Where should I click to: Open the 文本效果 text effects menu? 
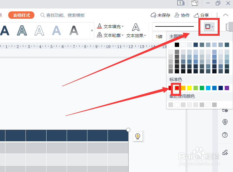tap(136, 30)
